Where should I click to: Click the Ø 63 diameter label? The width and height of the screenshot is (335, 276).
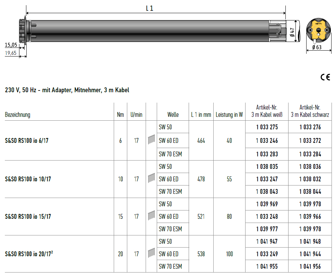[317, 48]
